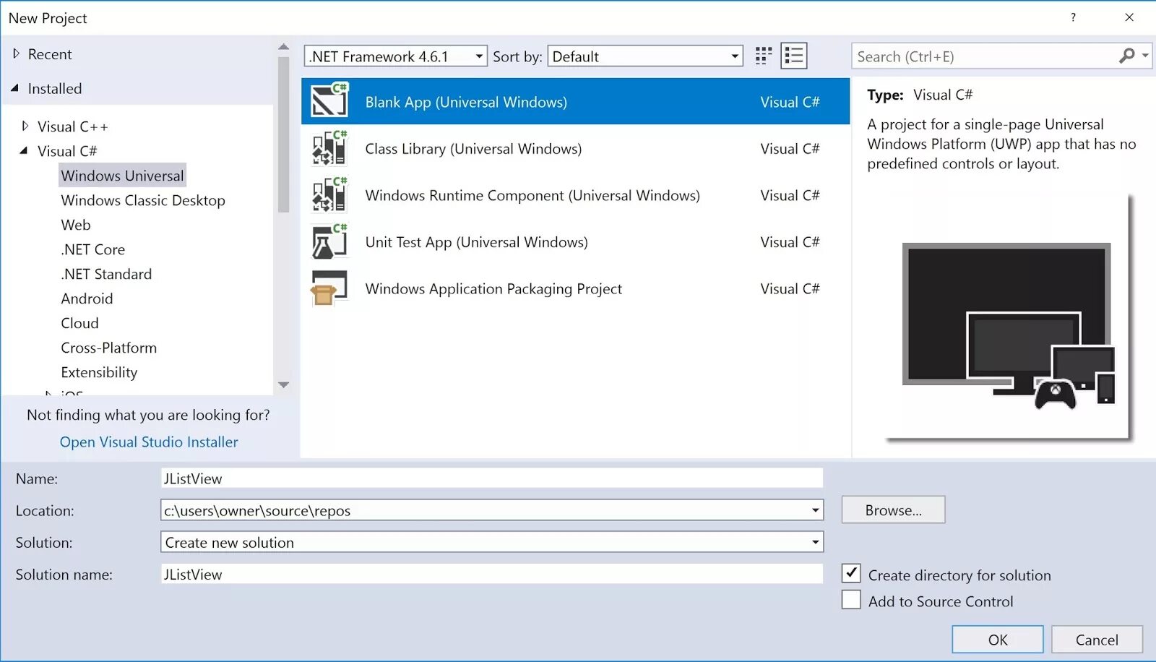
Task: Select the Web category
Action: pyautogui.click(x=76, y=225)
